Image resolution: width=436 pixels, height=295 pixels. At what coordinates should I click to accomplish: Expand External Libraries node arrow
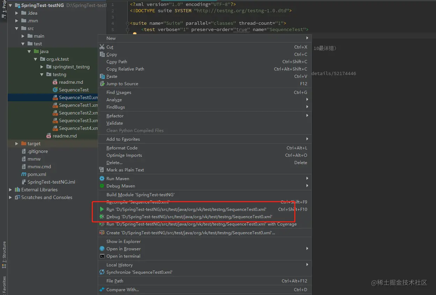(10, 190)
